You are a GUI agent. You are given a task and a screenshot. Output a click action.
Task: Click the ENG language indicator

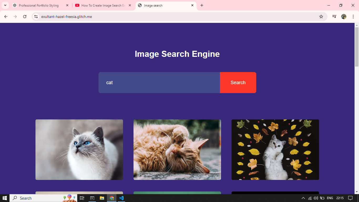click(330, 198)
